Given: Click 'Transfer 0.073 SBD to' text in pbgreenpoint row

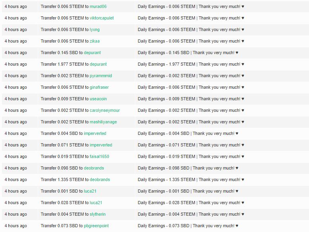Looking at the screenshot, I should pyautogui.click(x=62, y=226).
